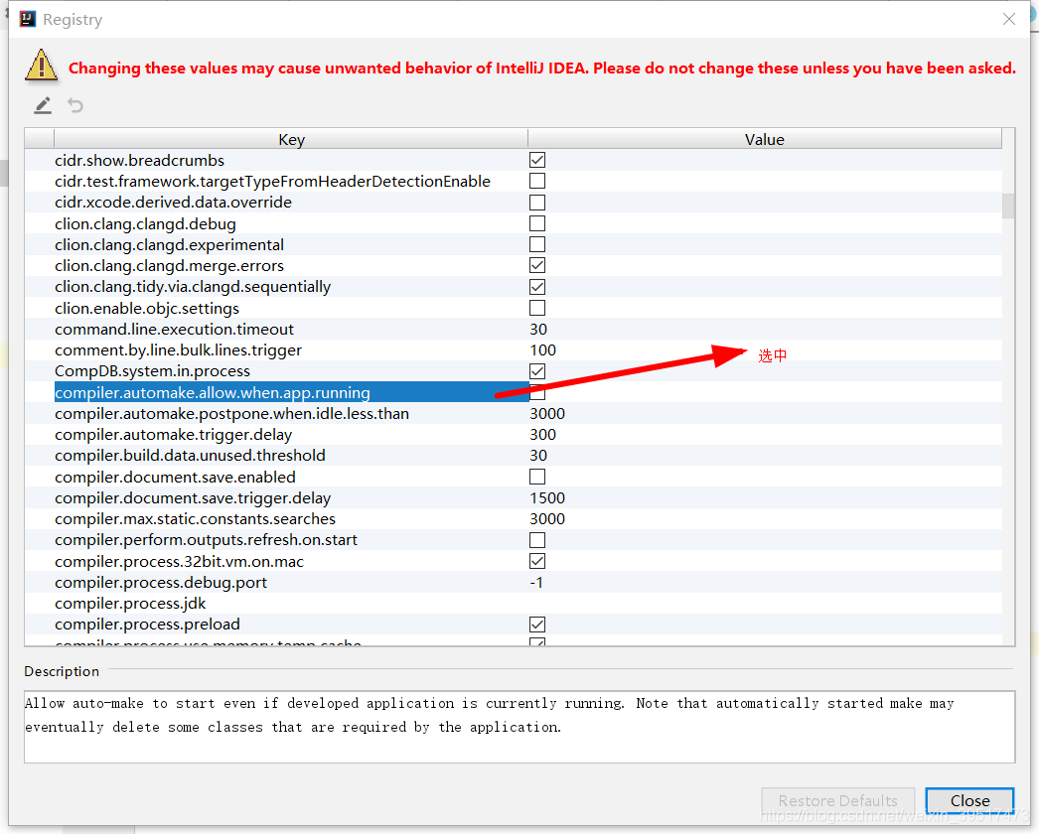1039x834 pixels.
Task: Uncheck CompDB.system.in.process checkbox
Action: (537, 371)
